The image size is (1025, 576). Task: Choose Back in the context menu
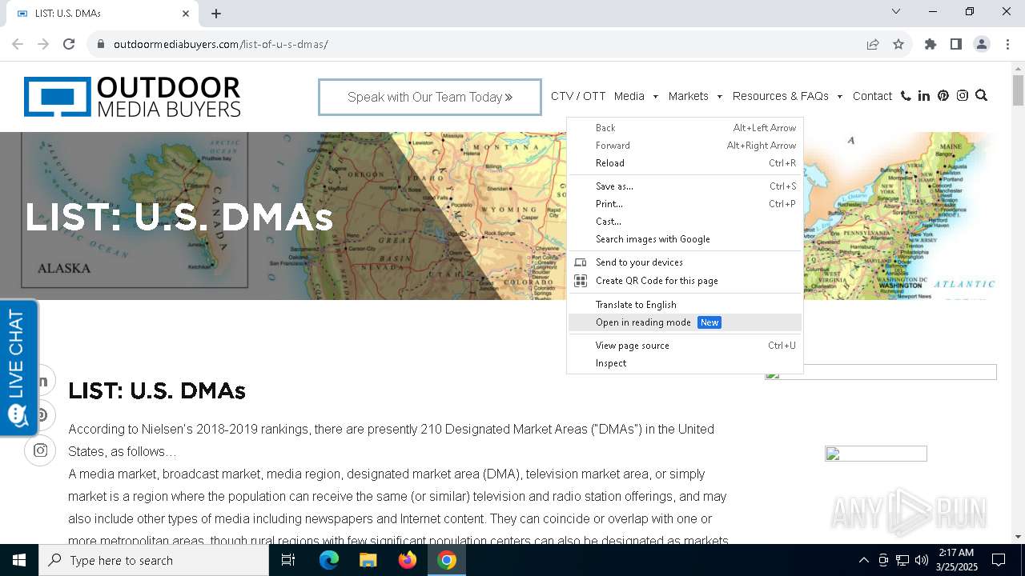point(685,128)
